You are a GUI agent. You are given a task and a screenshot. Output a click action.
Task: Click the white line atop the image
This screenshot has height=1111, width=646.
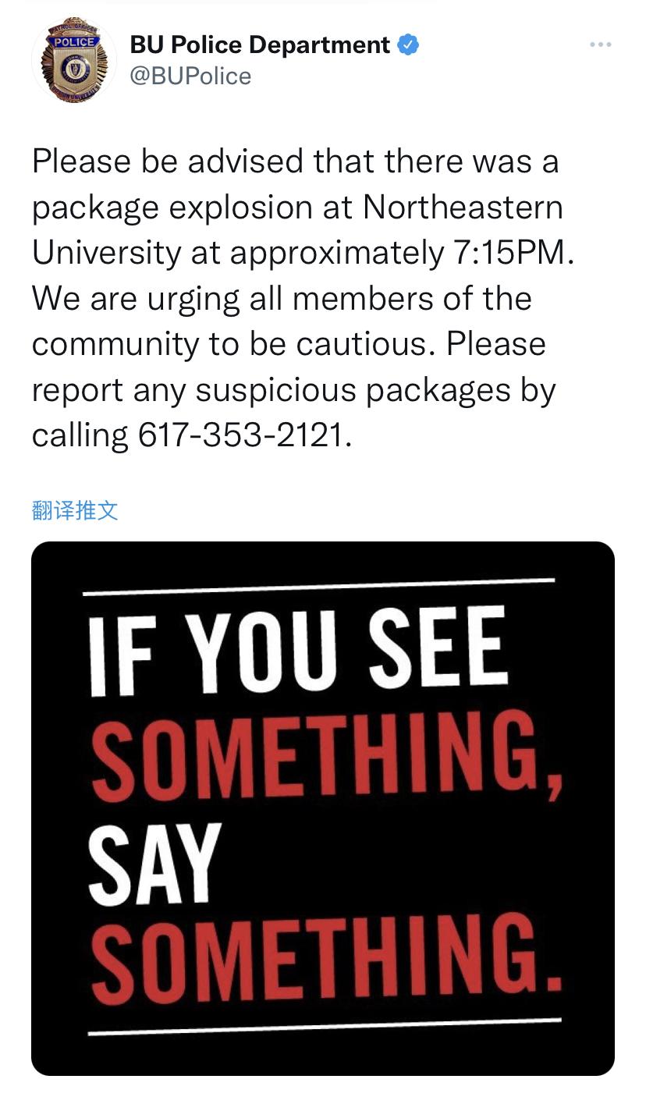[318, 587]
